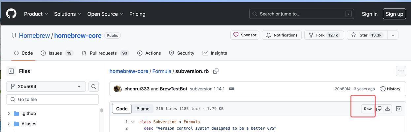The width and height of the screenshot is (411, 132).
Task: Collapse line 1 code fold chevron
Action: click(133, 122)
